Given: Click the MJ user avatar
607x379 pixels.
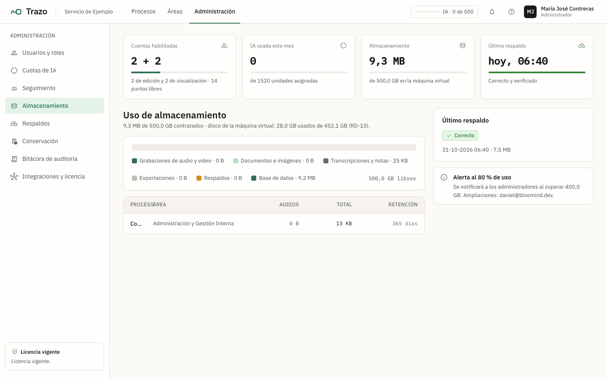Looking at the screenshot, I should 530,12.
